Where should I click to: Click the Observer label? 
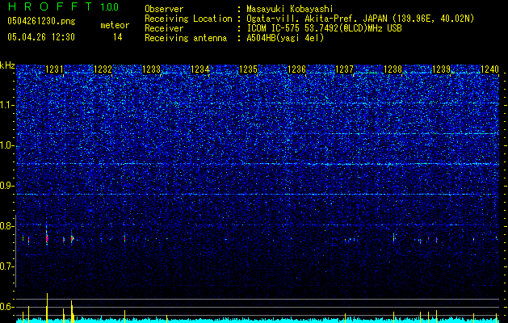pyautogui.click(x=164, y=9)
